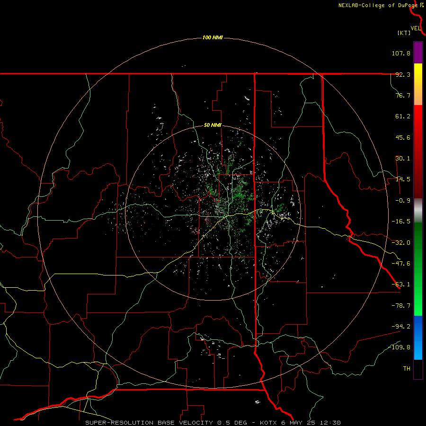Click the 61.2 velocity scale value
The width and height of the screenshot is (426, 426).
[403, 116]
